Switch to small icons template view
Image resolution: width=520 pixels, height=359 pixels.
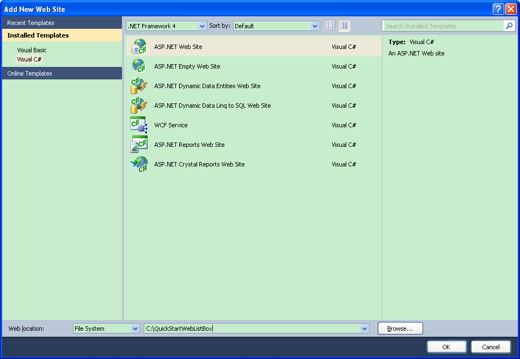click(329, 25)
